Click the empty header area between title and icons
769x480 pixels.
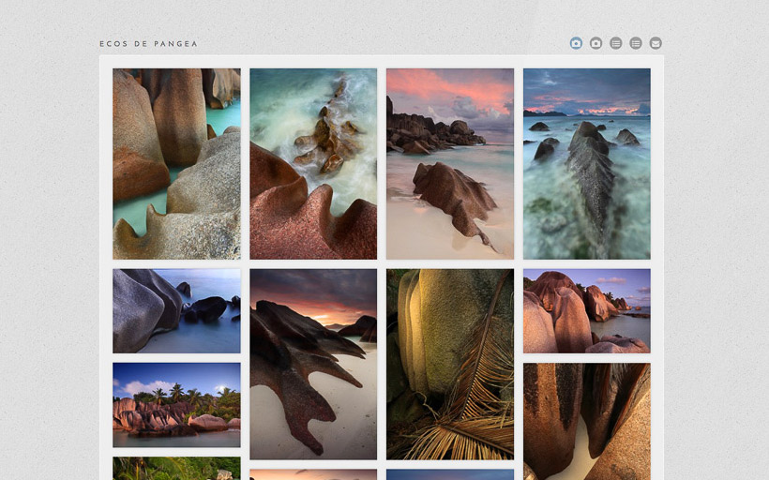375,43
